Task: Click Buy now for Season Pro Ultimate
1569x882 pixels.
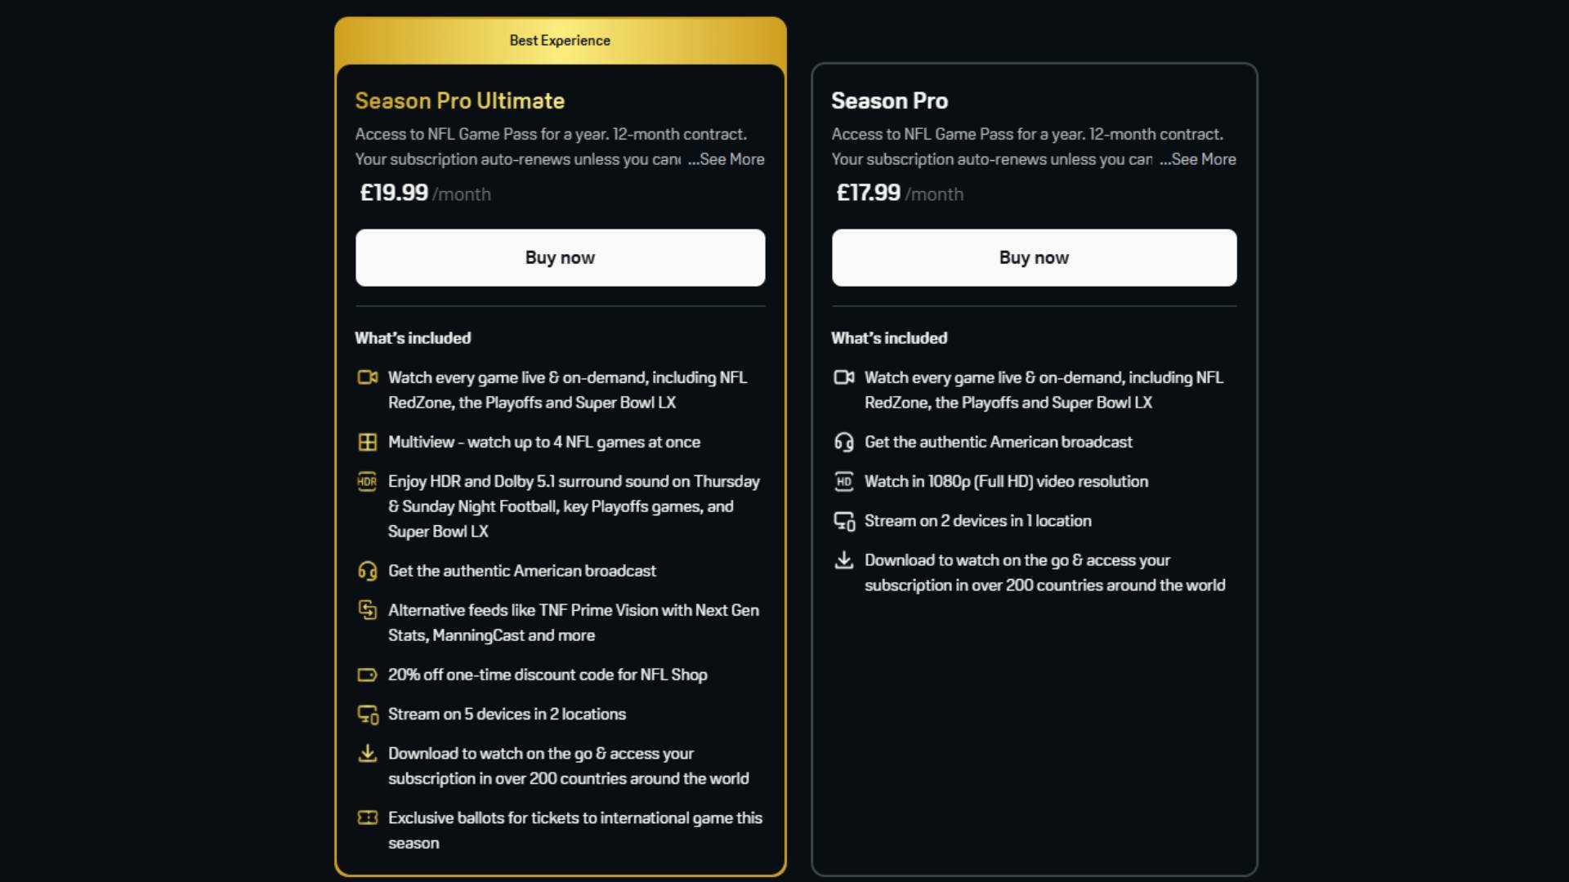Action: click(x=560, y=257)
